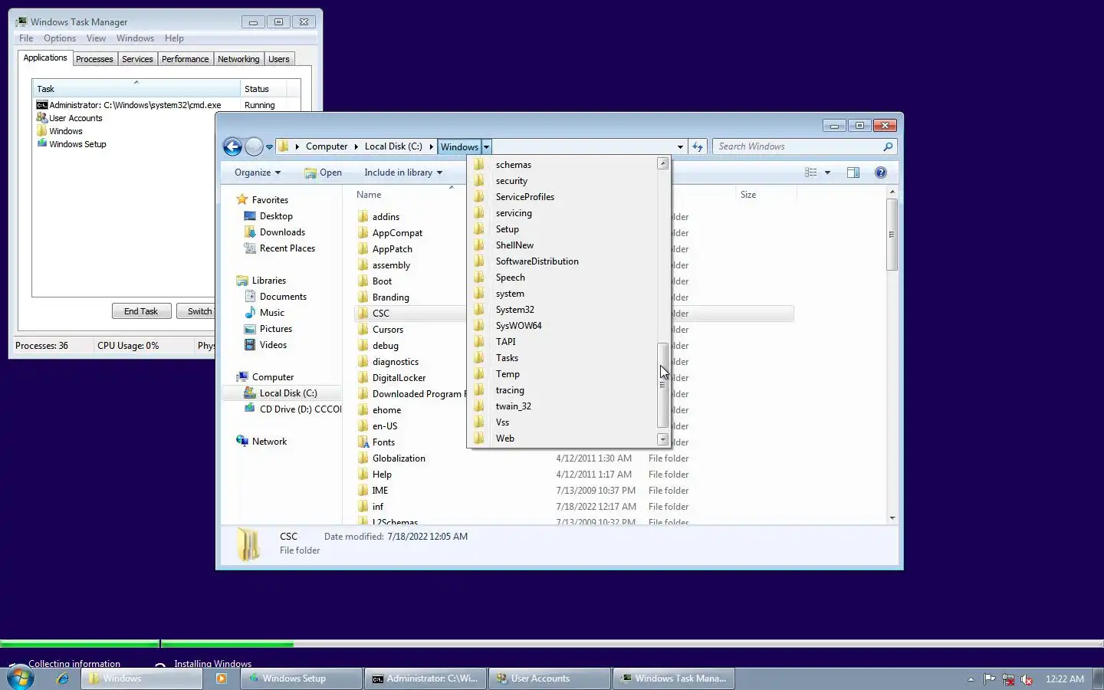
Task: Go back with the Explorer back arrow
Action: coord(232,146)
